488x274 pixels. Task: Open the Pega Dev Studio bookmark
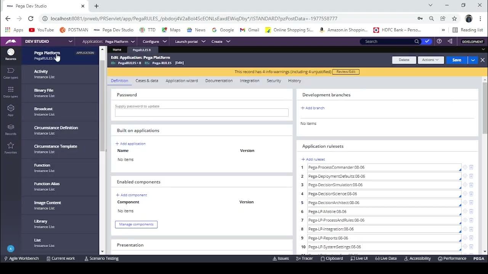[114, 30]
